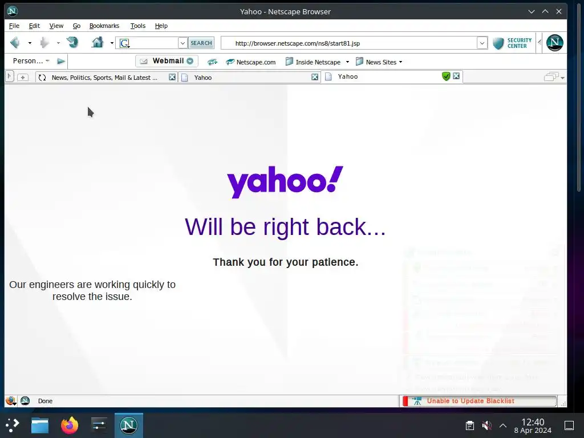Click the muted volume tray icon
Viewport: 584px width, 438px height.
pyautogui.click(x=486, y=425)
